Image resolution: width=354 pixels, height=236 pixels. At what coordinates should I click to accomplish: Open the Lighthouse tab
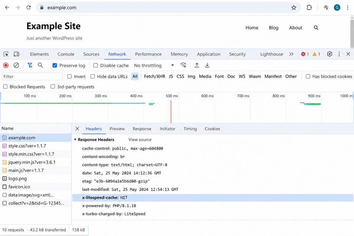pyautogui.click(x=271, y=54)
